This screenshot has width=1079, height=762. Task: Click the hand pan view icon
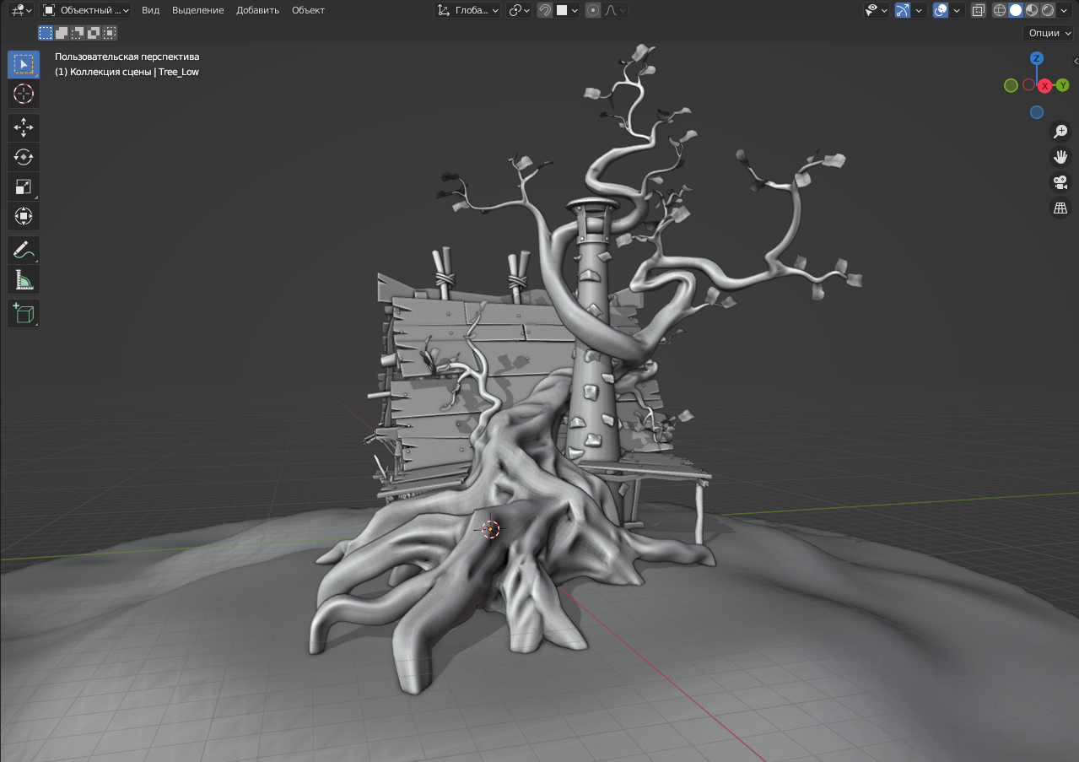coord(1060,156)
